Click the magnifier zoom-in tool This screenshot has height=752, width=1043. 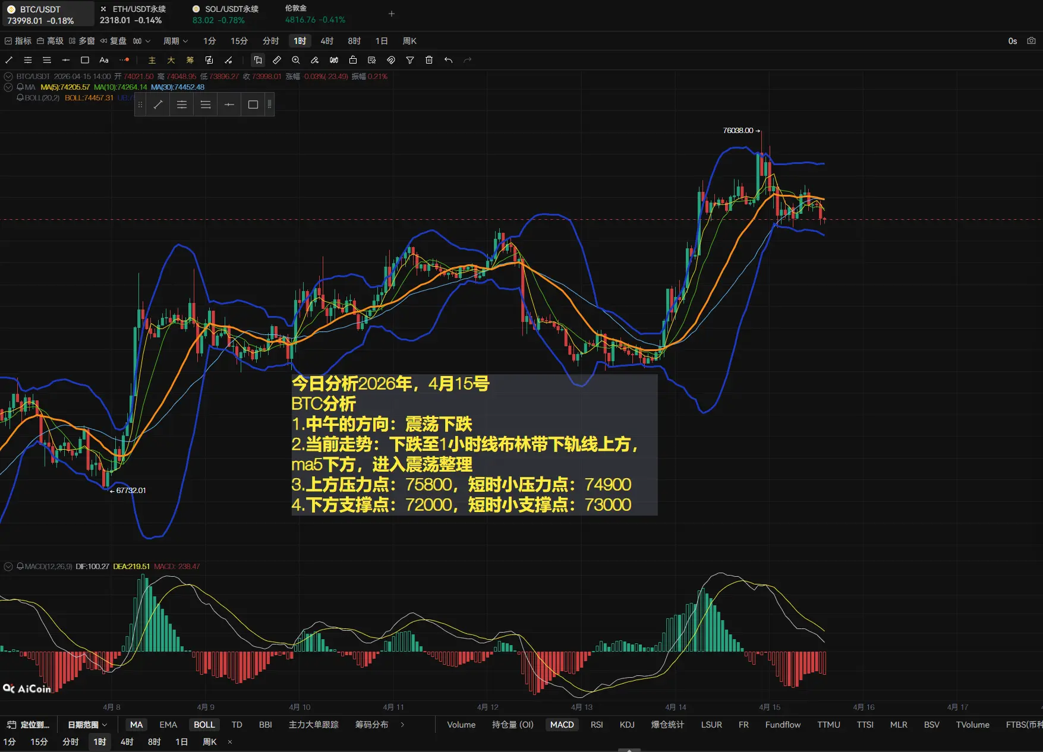296,60
